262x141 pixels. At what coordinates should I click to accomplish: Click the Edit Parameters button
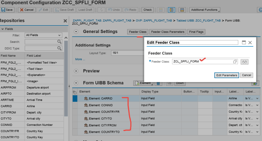(x=227, y=75)
